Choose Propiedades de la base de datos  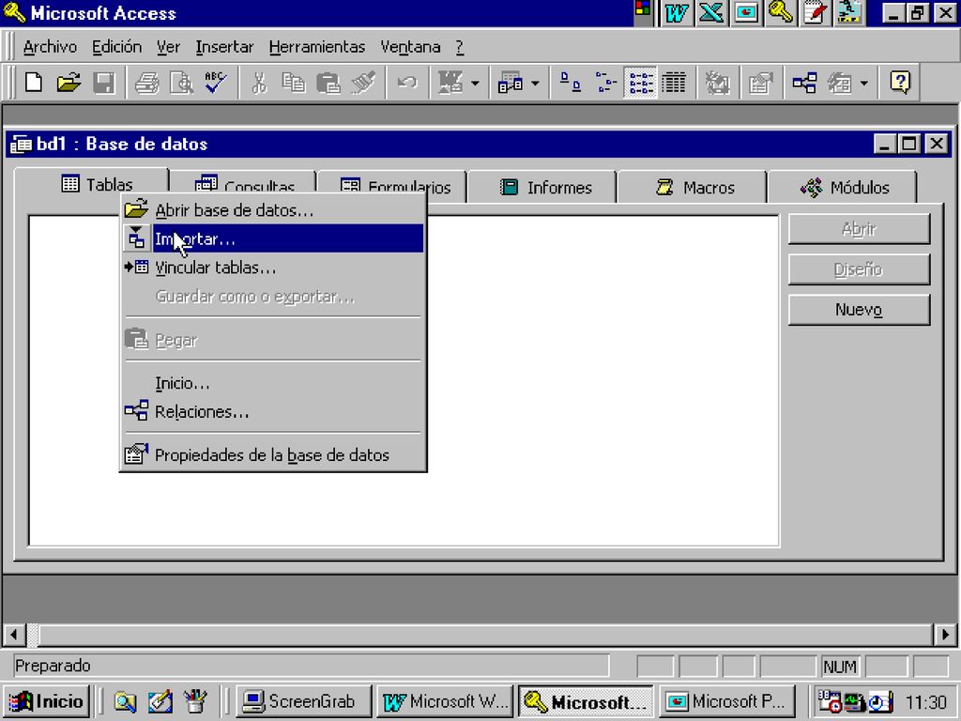tap(273, 455)
